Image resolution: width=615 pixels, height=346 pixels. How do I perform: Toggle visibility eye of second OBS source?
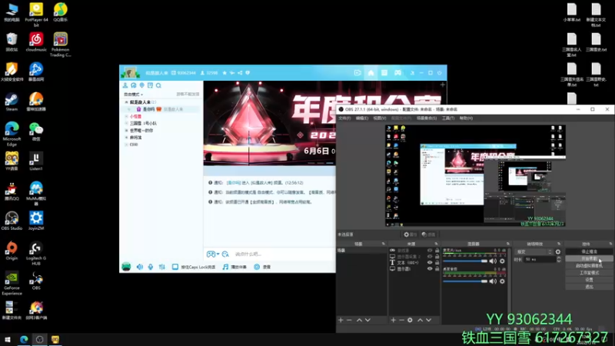coord(430,257)
